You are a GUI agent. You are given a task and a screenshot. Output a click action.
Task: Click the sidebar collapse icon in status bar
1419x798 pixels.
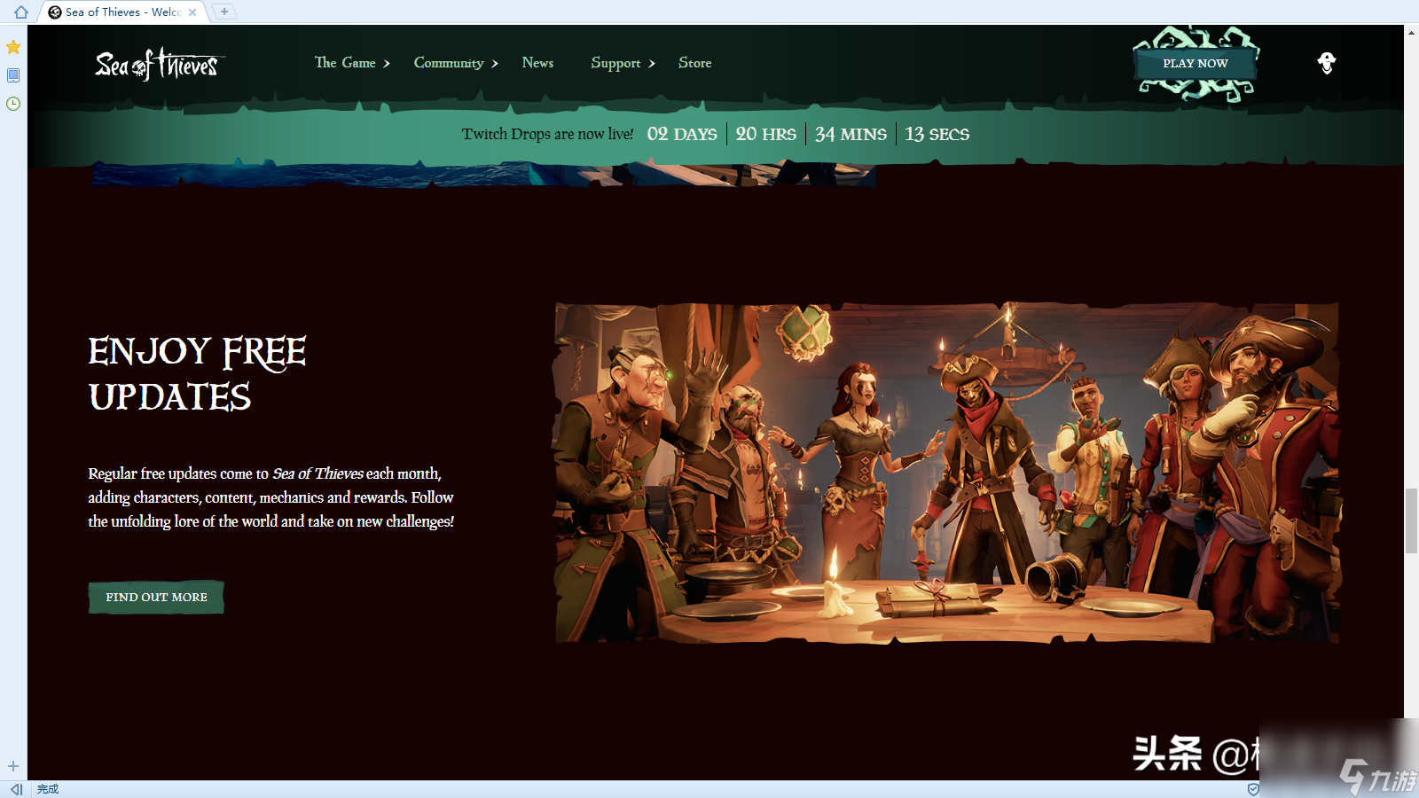16,789
